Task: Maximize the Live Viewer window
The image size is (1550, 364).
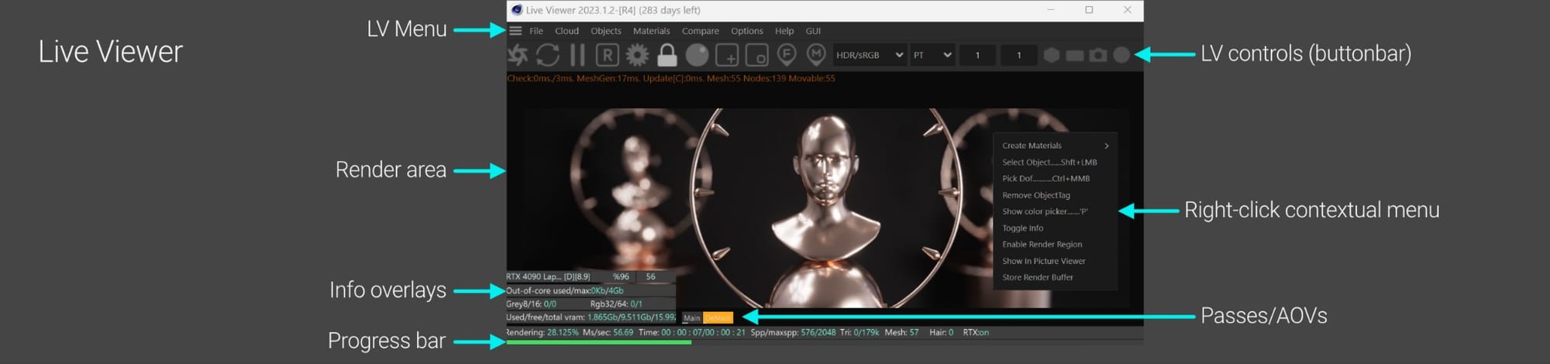Action: 1089,10
